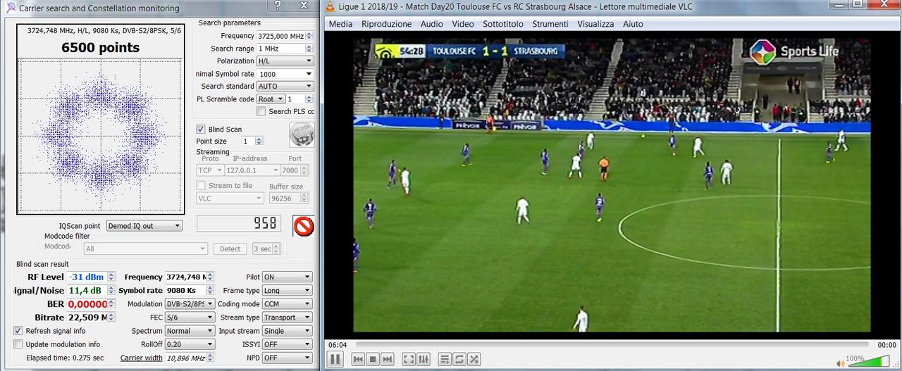Click the 958 counter display
Screen dimensions: 902x371
239,223
